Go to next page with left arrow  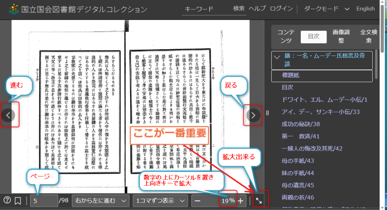click(8, 115)
